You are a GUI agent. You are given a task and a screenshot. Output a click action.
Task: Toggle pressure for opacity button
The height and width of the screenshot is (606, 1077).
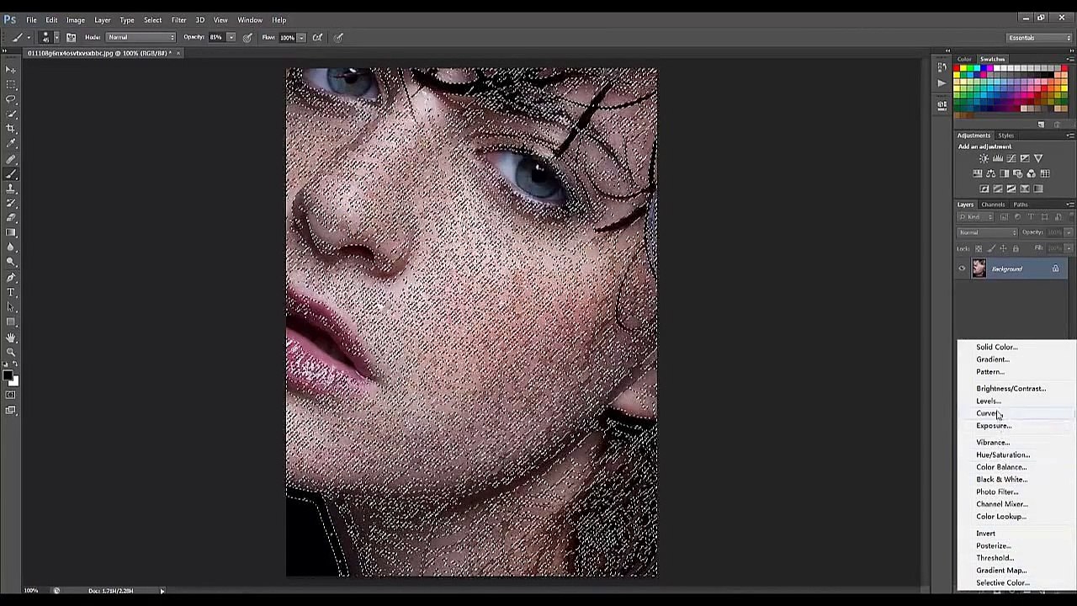pyautogui.click(x=247, y=37)
